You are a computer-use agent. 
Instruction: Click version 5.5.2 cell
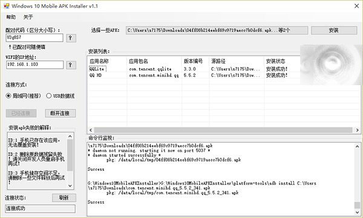pos(189,75)
